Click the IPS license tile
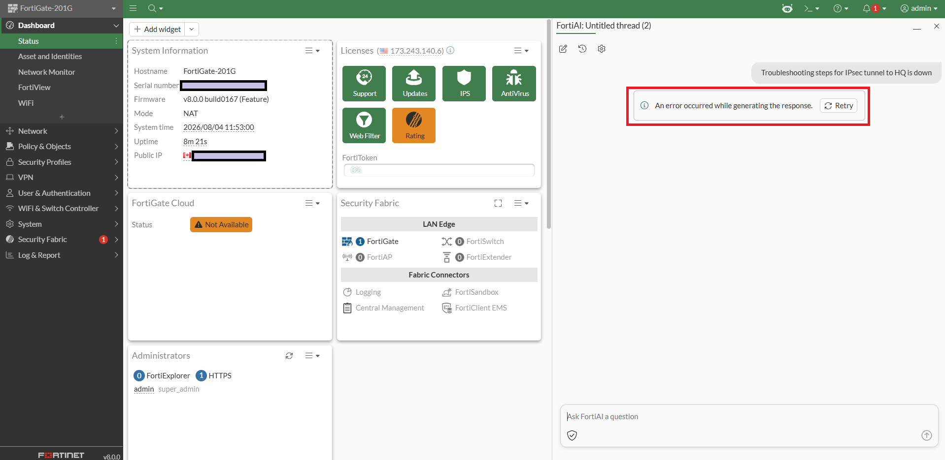The width and height of the screenshot is (945, 460). click(x=465, y=84)
